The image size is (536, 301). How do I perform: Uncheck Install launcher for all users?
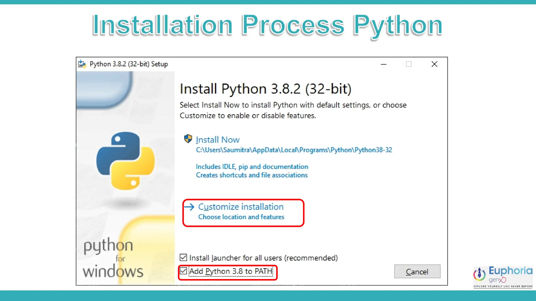coord(183,258)
